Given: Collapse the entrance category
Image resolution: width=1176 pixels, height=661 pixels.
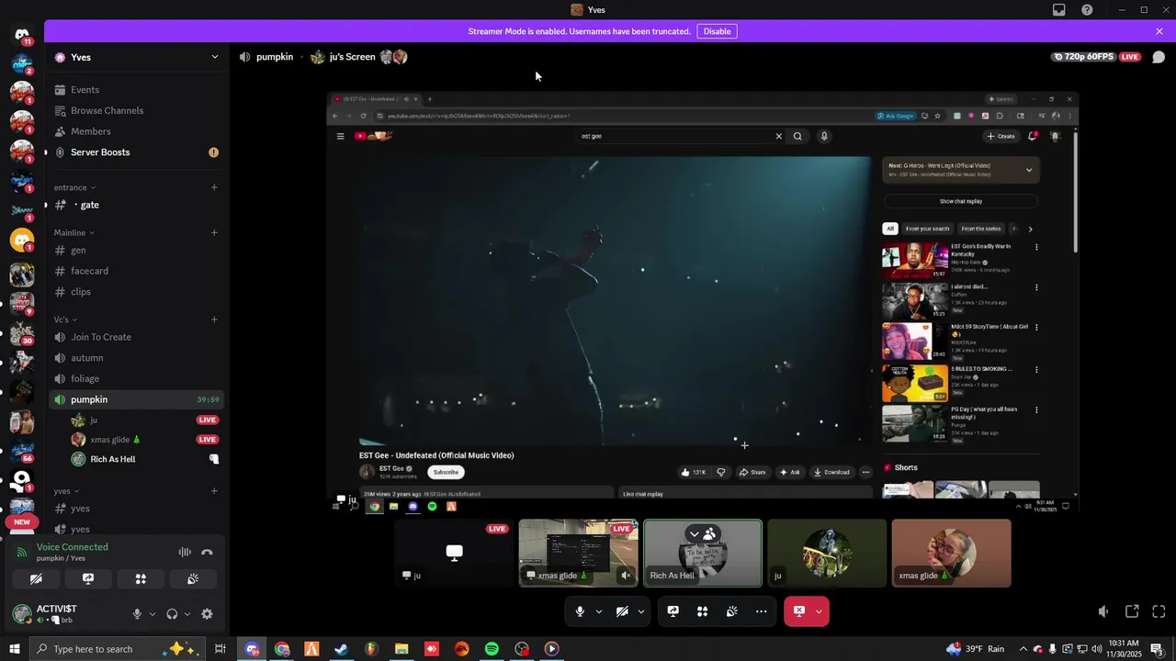Looking at the screenshot, I should pyautogui.click(x=74, y=187).
